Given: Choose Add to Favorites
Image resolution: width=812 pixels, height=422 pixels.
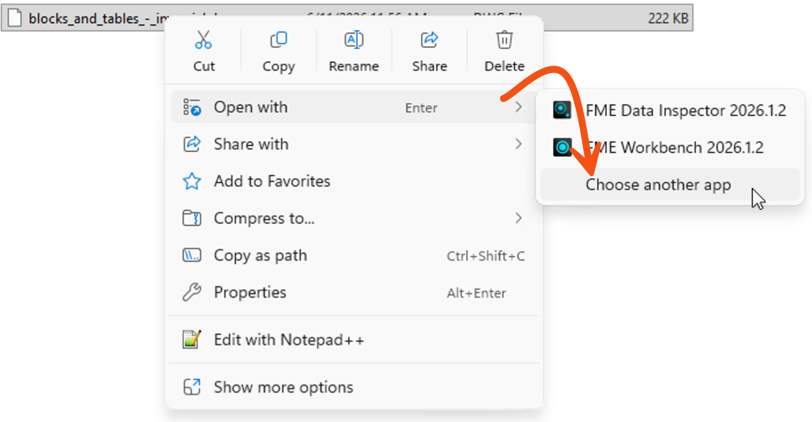Looking at the screenshot, I should 354,181.
